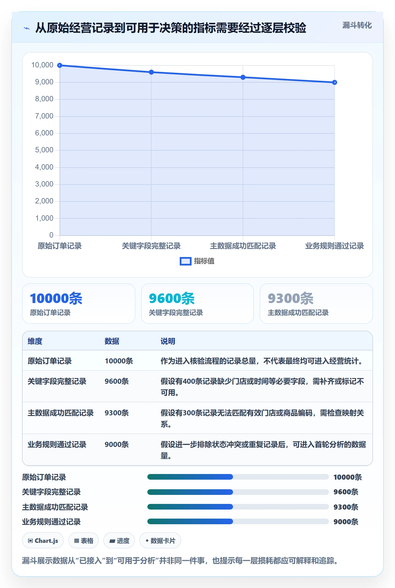Open the 10000条 data card
The height and width of the screenshot is (588, 395).
79,304
